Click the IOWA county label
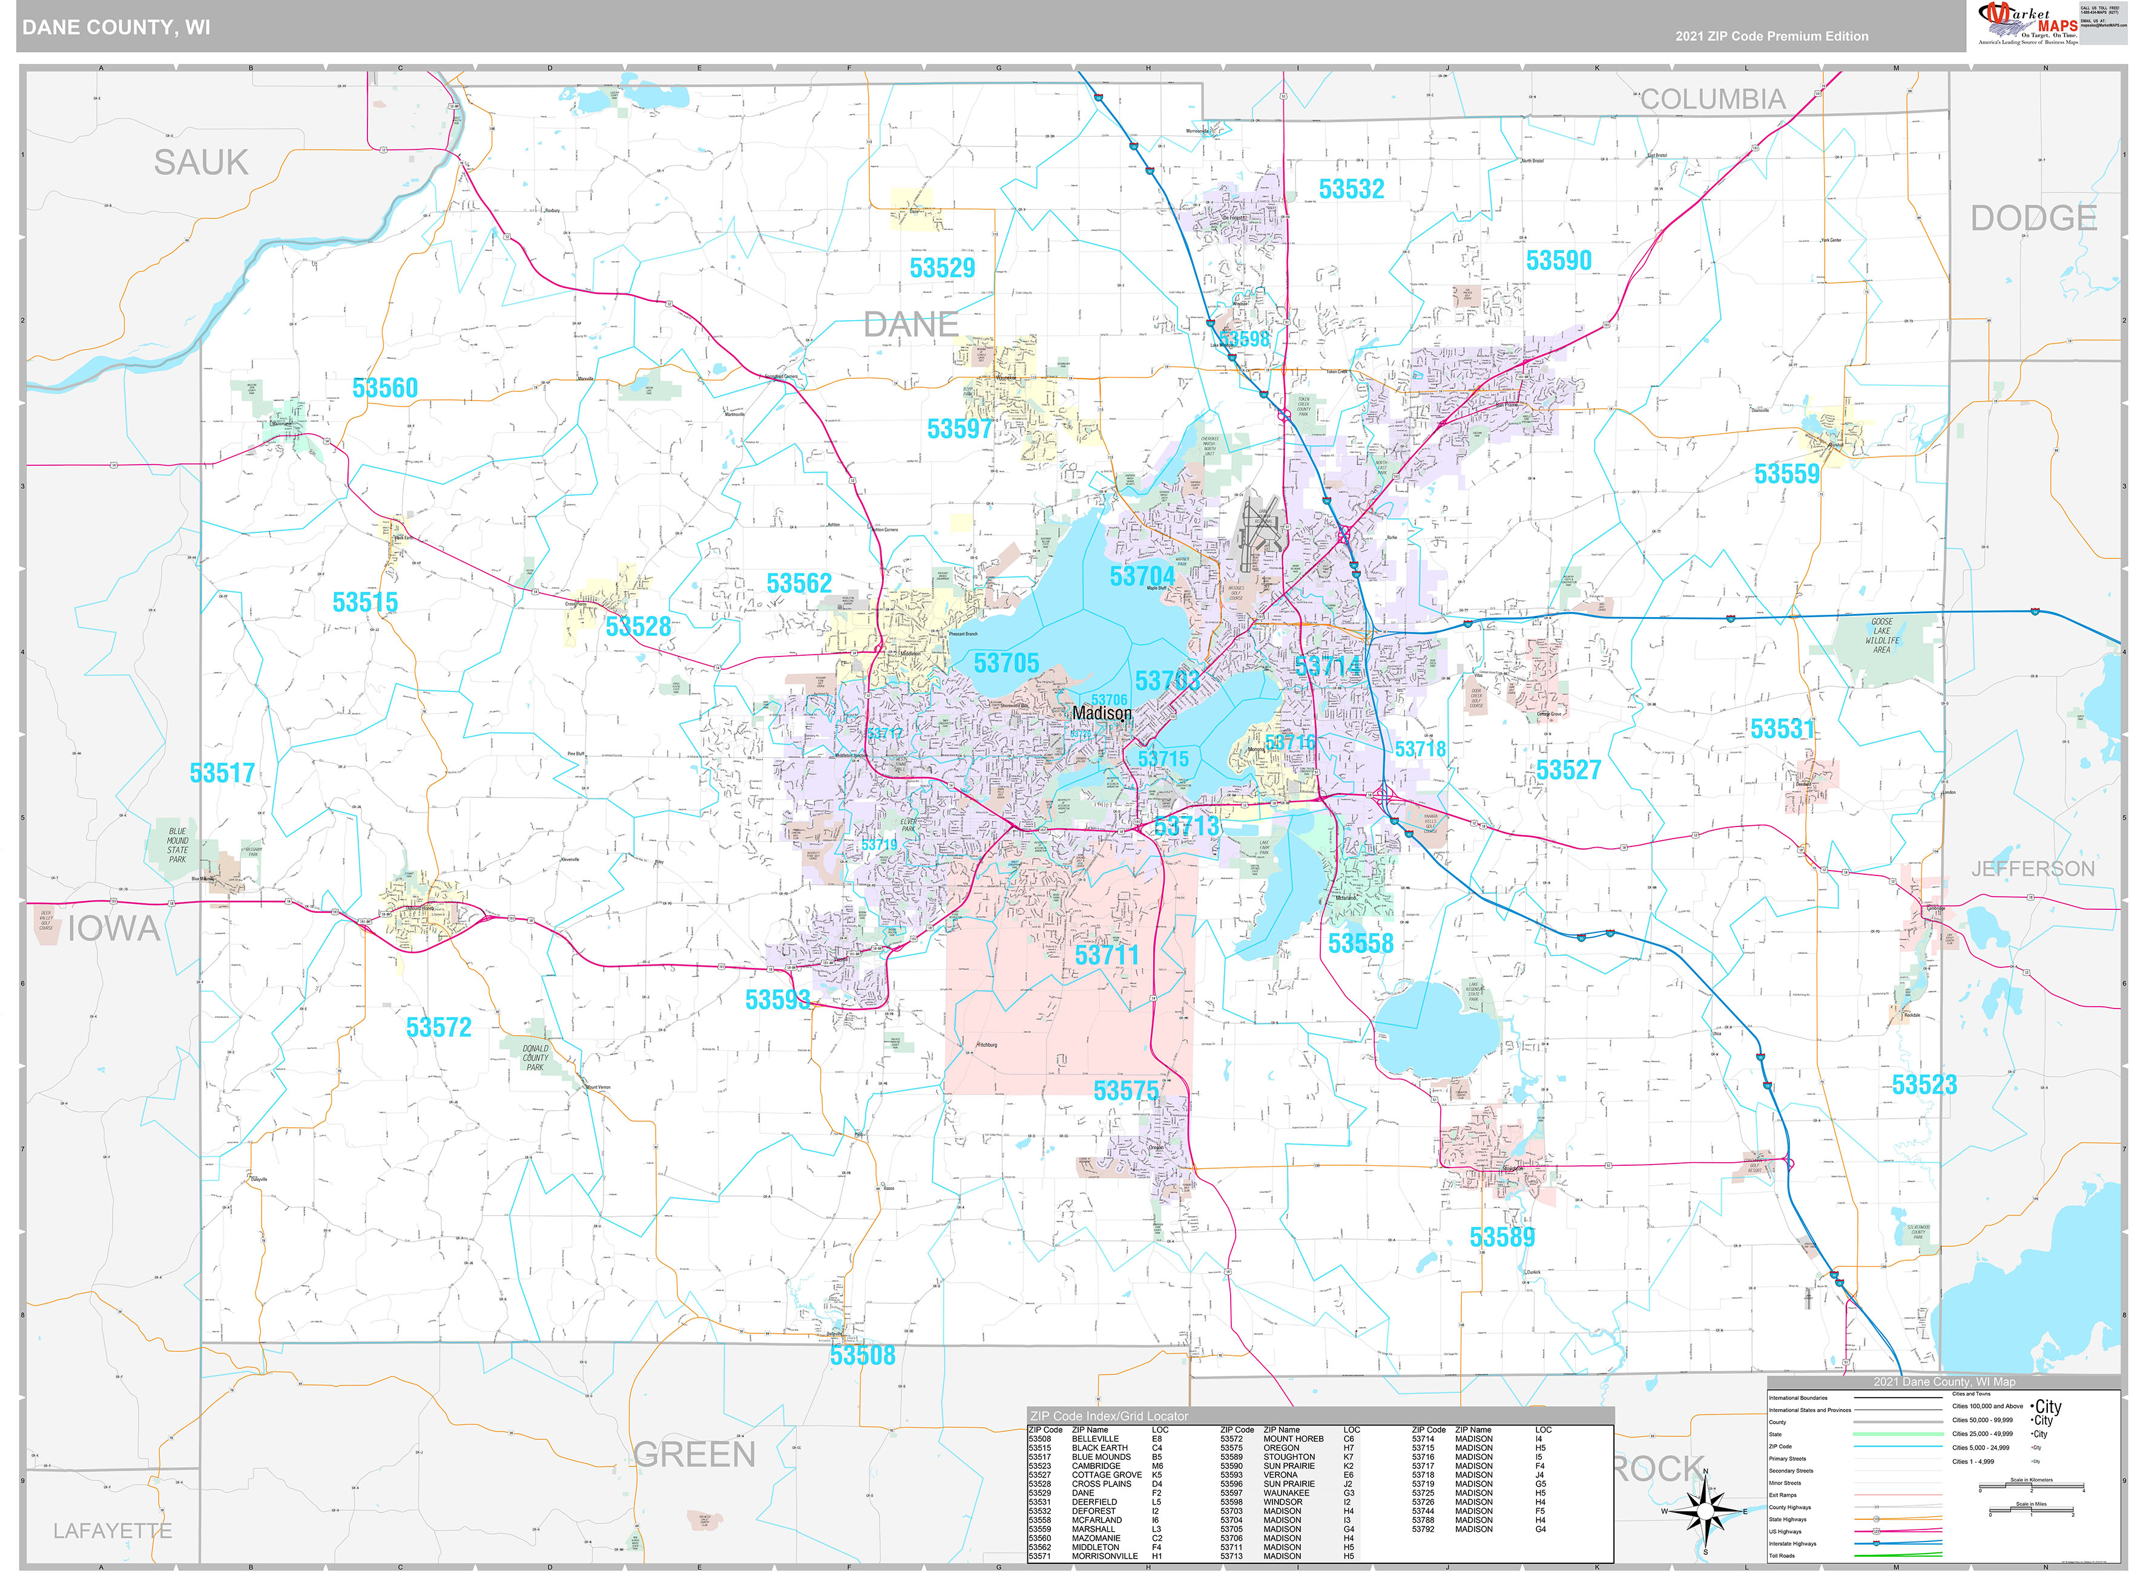Viewport: 2146px width, 1573px height. point(113,929)
